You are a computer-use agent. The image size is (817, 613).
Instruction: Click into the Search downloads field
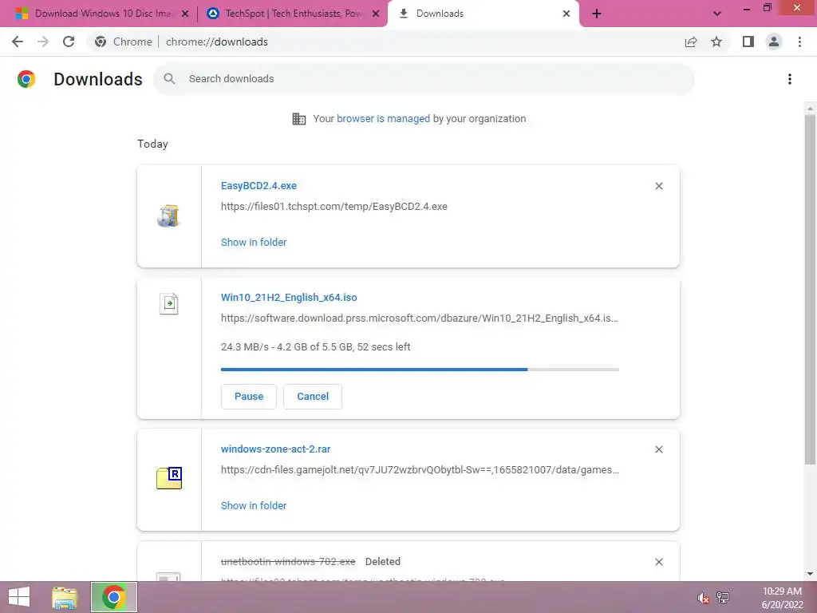click(x=424, y=79)
